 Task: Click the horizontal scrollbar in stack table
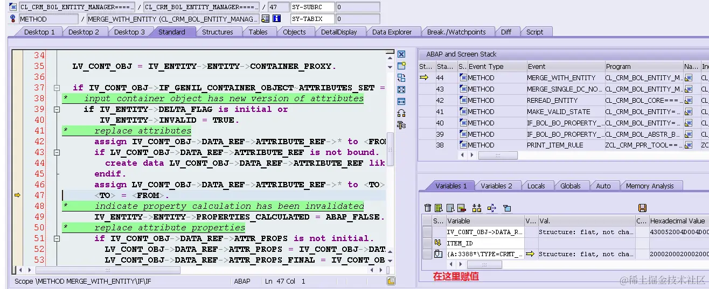[497, 156]
